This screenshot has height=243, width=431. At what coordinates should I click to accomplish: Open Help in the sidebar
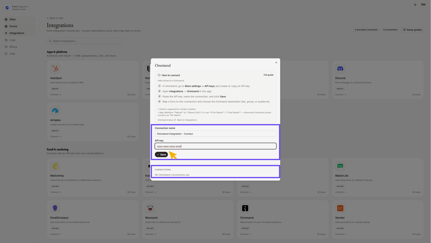tap(20, 54)
